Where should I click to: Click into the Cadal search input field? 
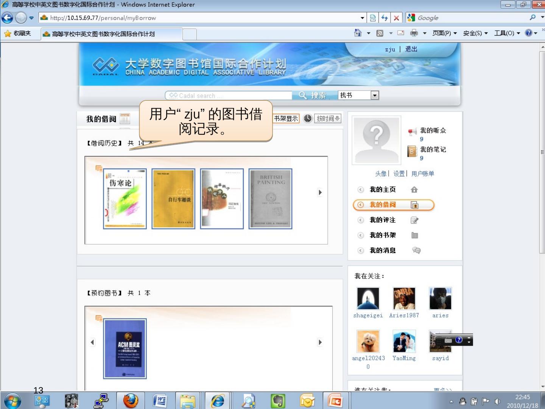(229, 95)
